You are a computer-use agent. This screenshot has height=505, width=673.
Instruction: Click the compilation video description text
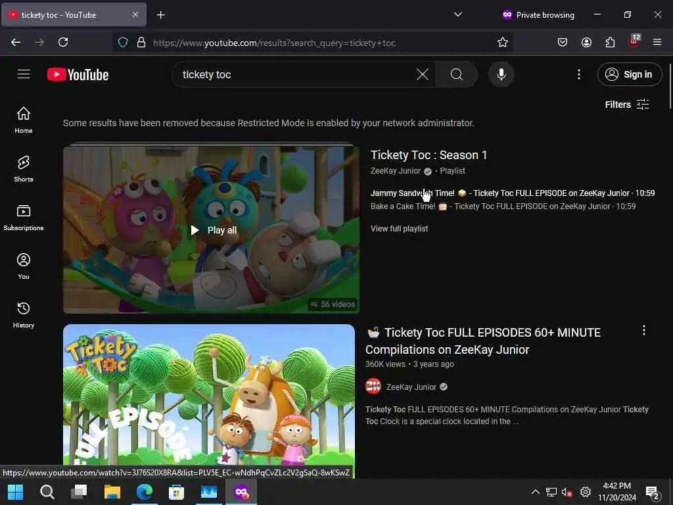pyautogui.click(x=507, y=416)
